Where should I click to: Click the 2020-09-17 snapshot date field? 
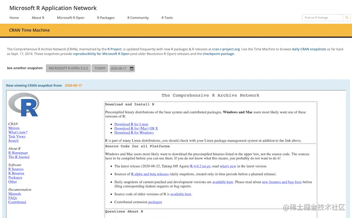coord(122,68)
